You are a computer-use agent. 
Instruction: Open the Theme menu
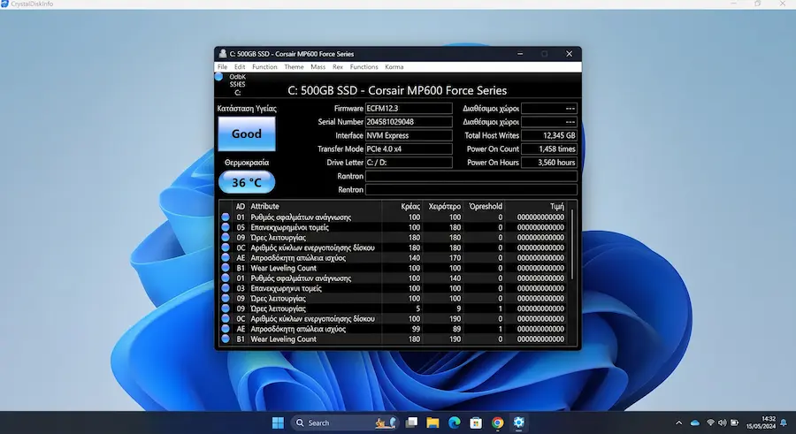pos(294,67)
